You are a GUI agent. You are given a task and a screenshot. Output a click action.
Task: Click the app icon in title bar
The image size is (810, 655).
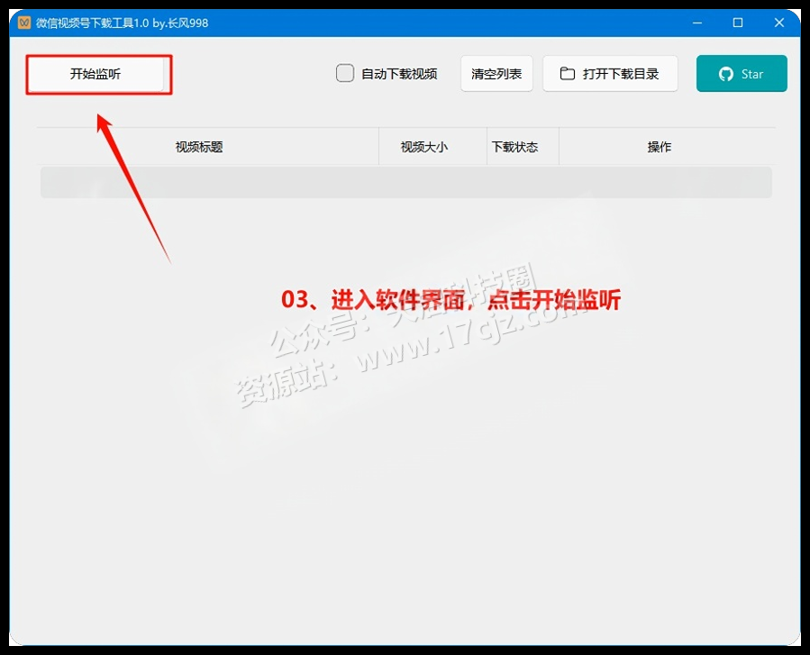24,23
